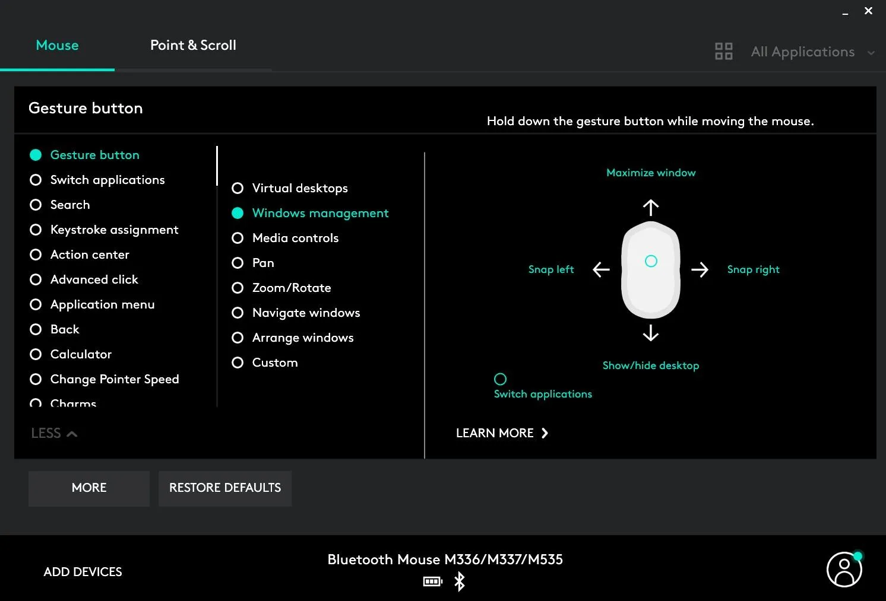Choose Arrange windows gesture option
Viewport: 886px width, 601px height.
tap(238, 338)
